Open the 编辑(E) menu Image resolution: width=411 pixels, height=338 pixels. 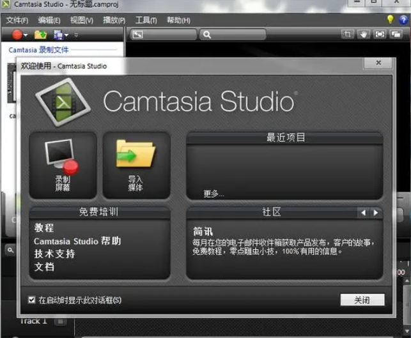49,20
